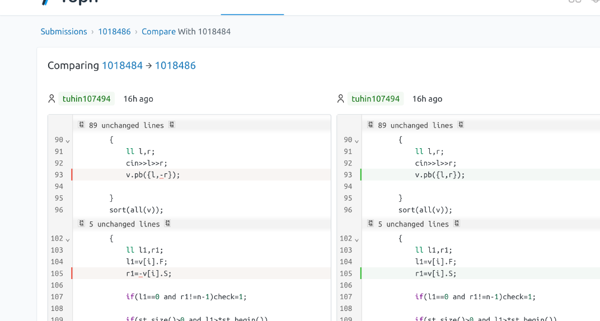Click expand icon before left '89 unchanged lines'
The width and height of the screenshot is (600, 321).
click(x=81, y=125)
